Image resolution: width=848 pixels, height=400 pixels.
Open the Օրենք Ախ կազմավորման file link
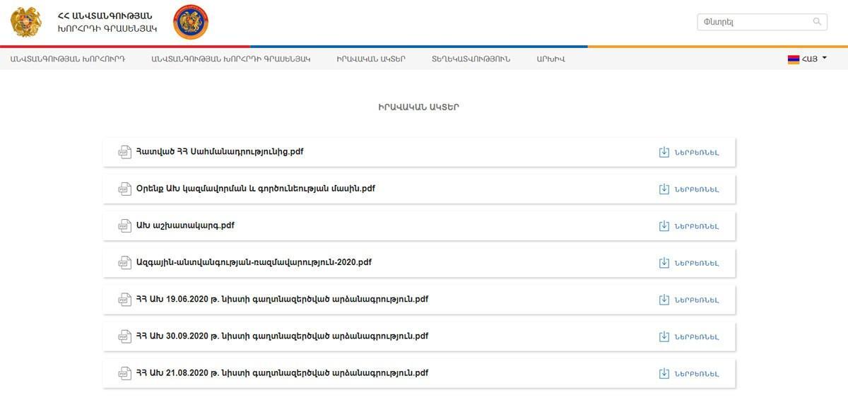point(256,189)
